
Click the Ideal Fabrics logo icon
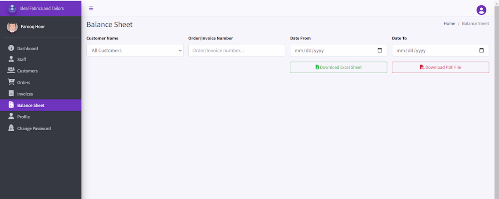pyautogui.click(x=12, y=9)
